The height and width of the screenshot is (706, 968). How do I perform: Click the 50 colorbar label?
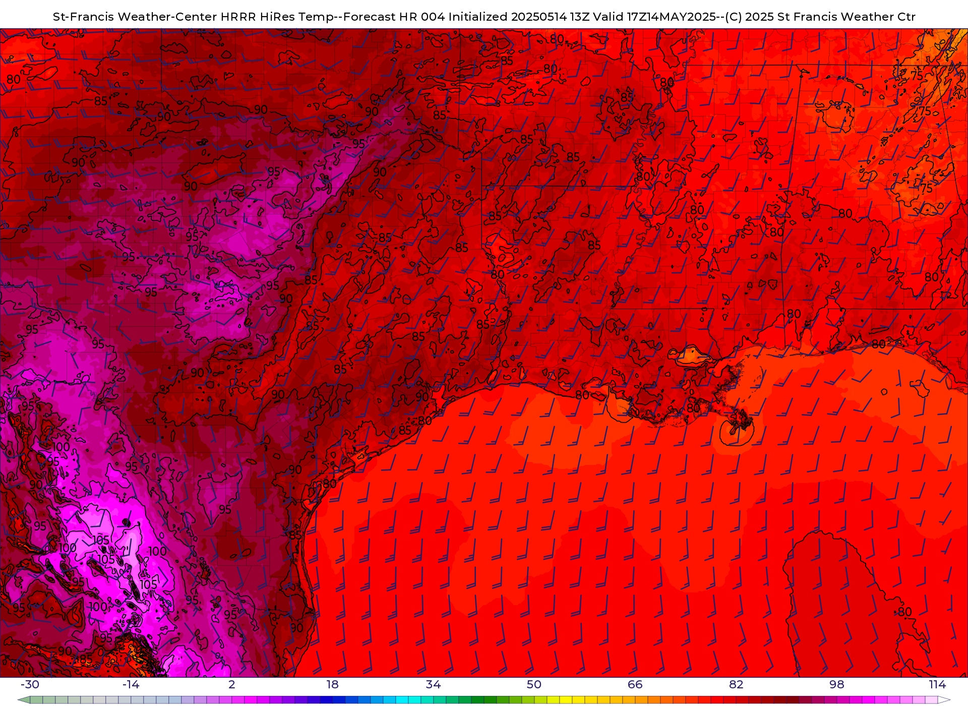coord(534,684)
